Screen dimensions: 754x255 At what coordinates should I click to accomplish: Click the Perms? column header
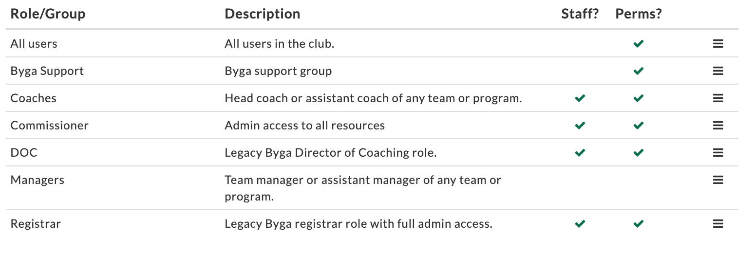(x=639, y=14)
